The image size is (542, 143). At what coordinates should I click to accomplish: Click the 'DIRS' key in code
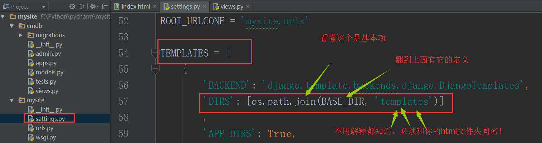click(219, 102)
